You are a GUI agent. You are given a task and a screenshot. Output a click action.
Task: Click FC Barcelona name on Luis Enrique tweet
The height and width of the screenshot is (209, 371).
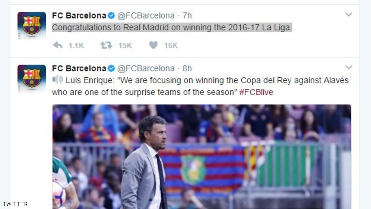click(x=79, y=68)
